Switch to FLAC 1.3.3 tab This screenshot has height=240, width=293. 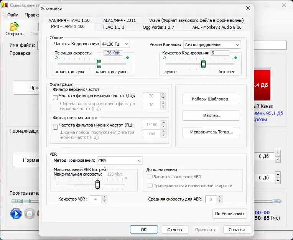coord(114,27)
